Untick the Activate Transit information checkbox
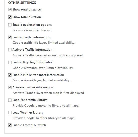This screenshot has height=137, width=138. 10,87
